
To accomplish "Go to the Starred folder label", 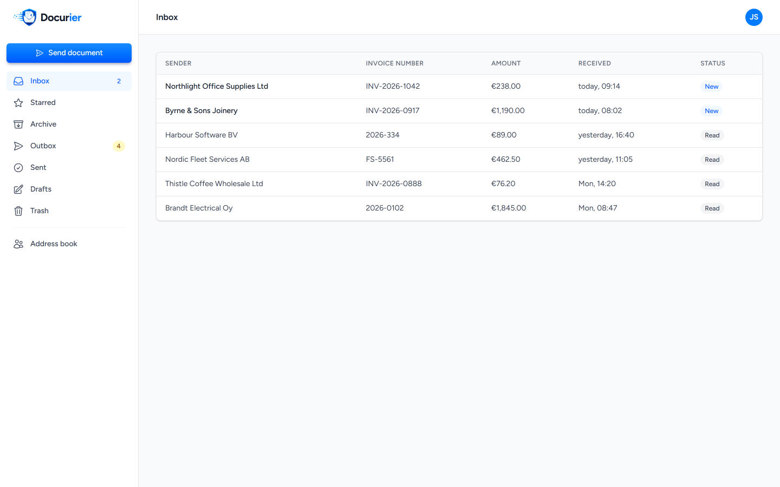I will [43, 103].
